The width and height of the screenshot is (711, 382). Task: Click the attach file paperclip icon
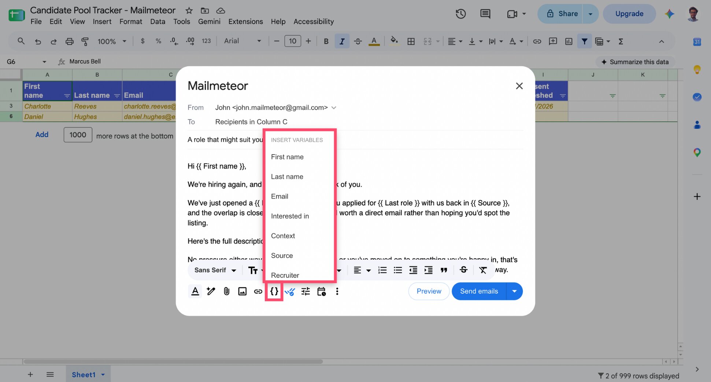[x=227, y=291]
